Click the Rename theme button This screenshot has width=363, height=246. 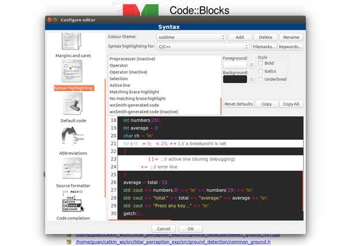pyautogui.click(x=291, y=37)
